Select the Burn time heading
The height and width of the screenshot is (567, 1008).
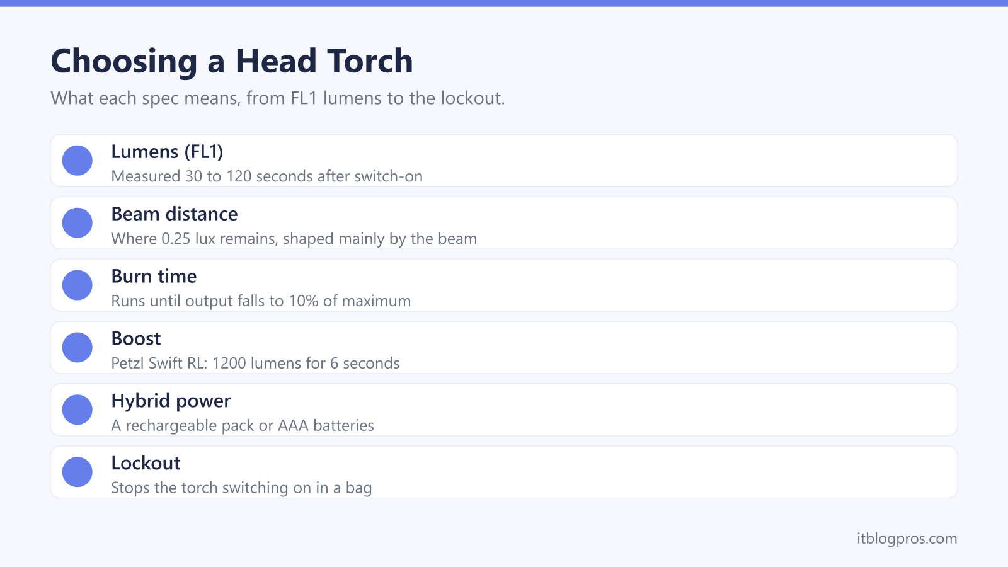154,277
